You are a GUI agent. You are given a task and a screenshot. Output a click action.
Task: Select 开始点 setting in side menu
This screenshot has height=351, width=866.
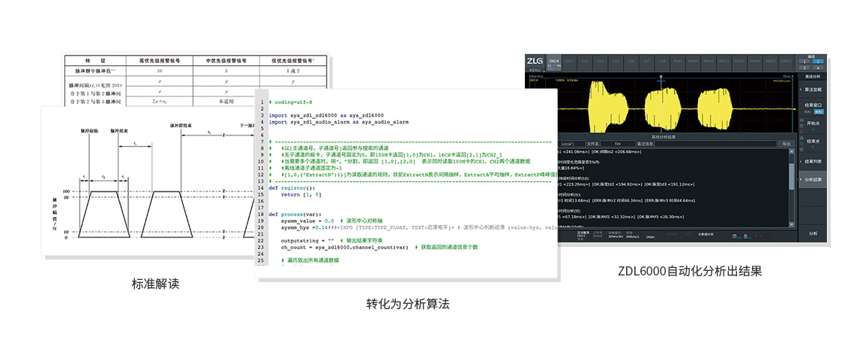(x=813, y=126)
